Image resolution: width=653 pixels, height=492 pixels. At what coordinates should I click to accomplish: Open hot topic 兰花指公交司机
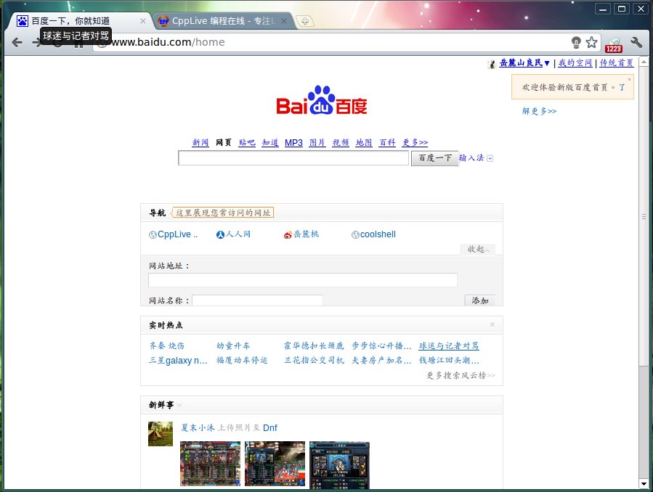point(314,360)
